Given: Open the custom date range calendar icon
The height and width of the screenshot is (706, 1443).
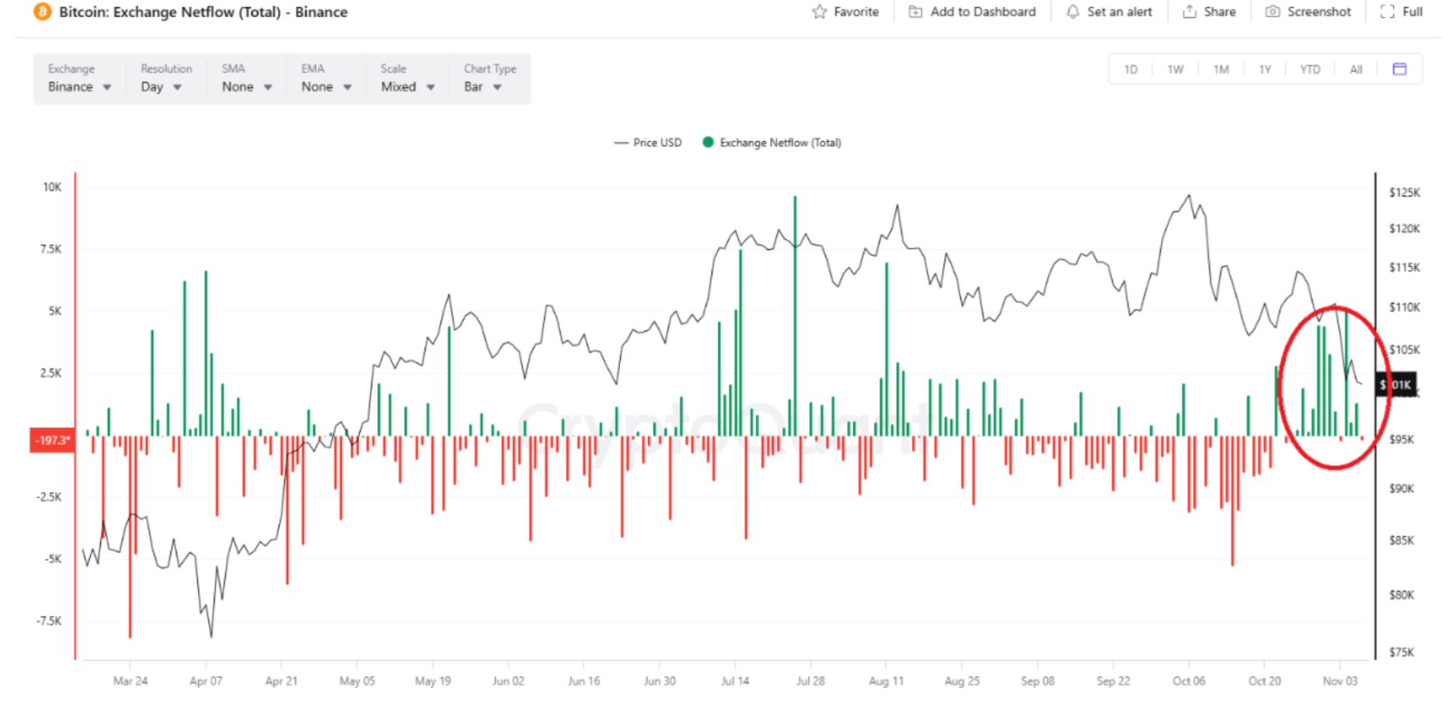Looking at the screenshot, I should [1399, 68].
